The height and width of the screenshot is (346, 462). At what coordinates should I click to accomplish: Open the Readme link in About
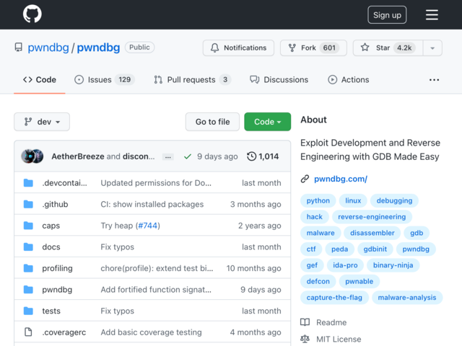tap(331, 322)
